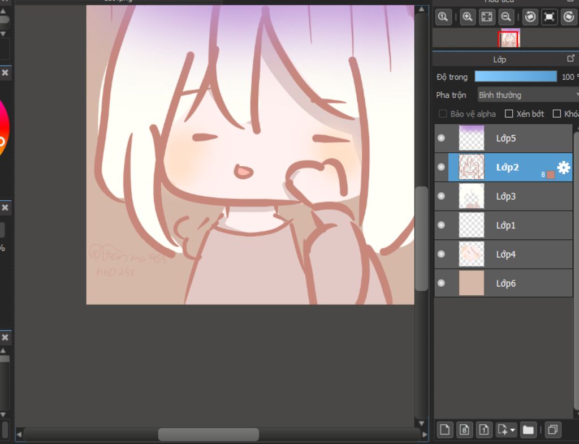Viewport: 579px width, 444px height.
Task: Select the Lớp6 layer
Action: pyautogui.click(x=504, y=283)
